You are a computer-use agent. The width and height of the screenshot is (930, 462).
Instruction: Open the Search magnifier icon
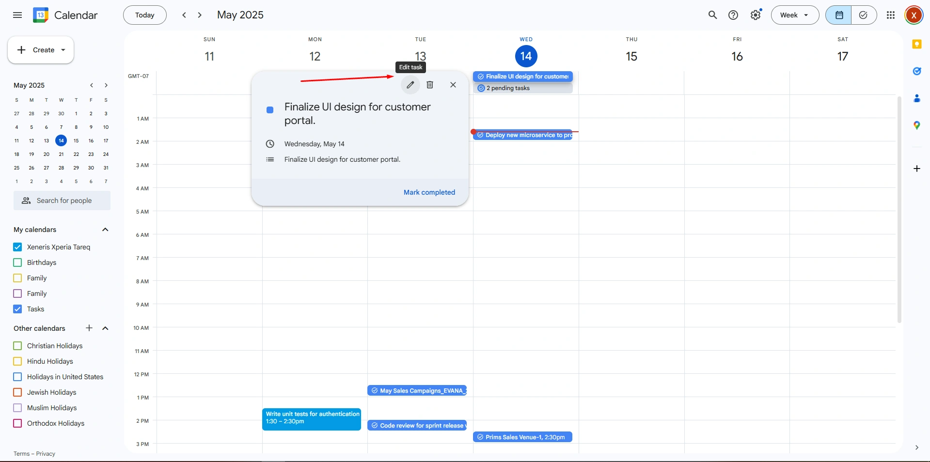tap(712, 15)
